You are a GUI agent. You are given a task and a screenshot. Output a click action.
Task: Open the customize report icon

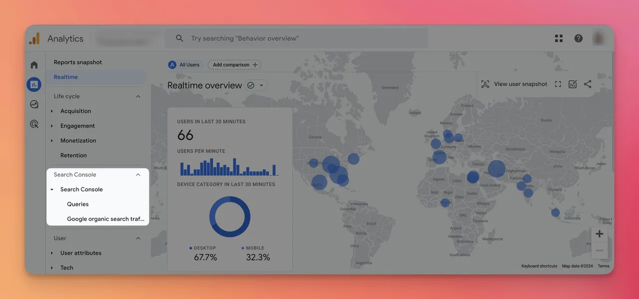(x=573, y=84)
